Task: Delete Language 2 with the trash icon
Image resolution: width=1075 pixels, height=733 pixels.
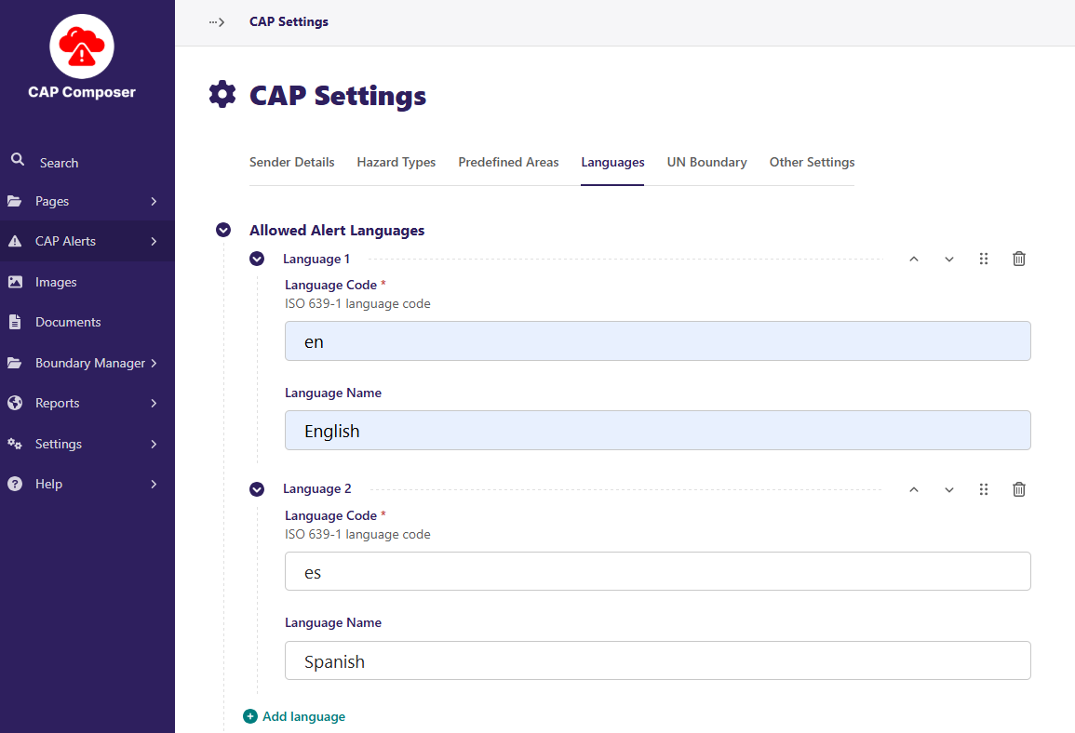Action: (1019, 489)
